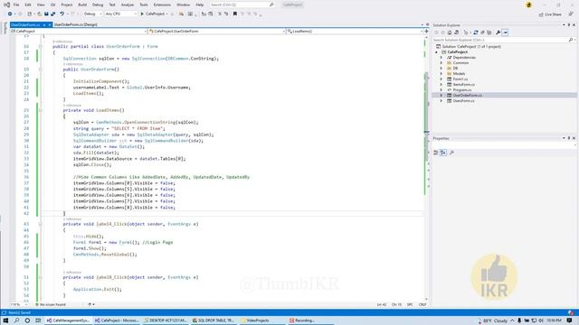Click the Solution Explorer Sync/Refresh icon
579x325 pixels.
coord(476,32)
